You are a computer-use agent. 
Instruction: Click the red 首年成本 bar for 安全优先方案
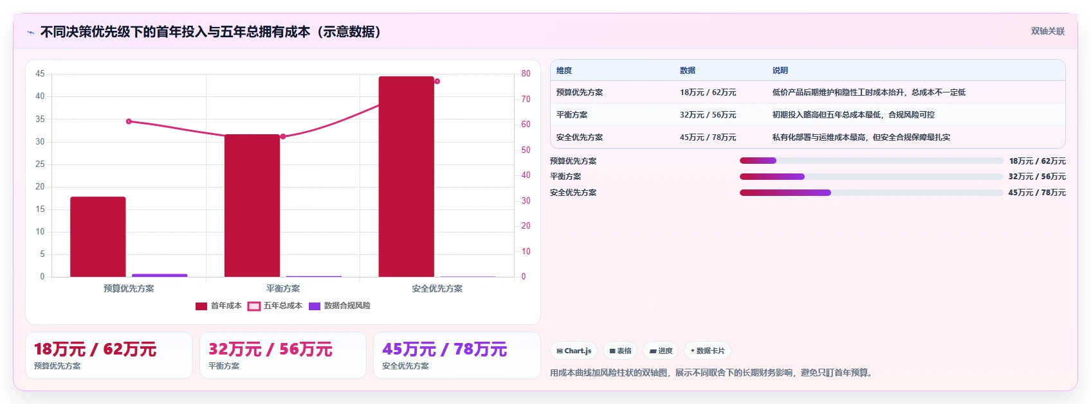pos(407,177)
